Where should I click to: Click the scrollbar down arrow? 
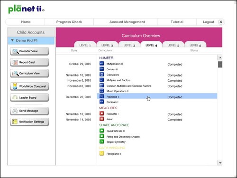pyautogui.click(x=220, y=163)
